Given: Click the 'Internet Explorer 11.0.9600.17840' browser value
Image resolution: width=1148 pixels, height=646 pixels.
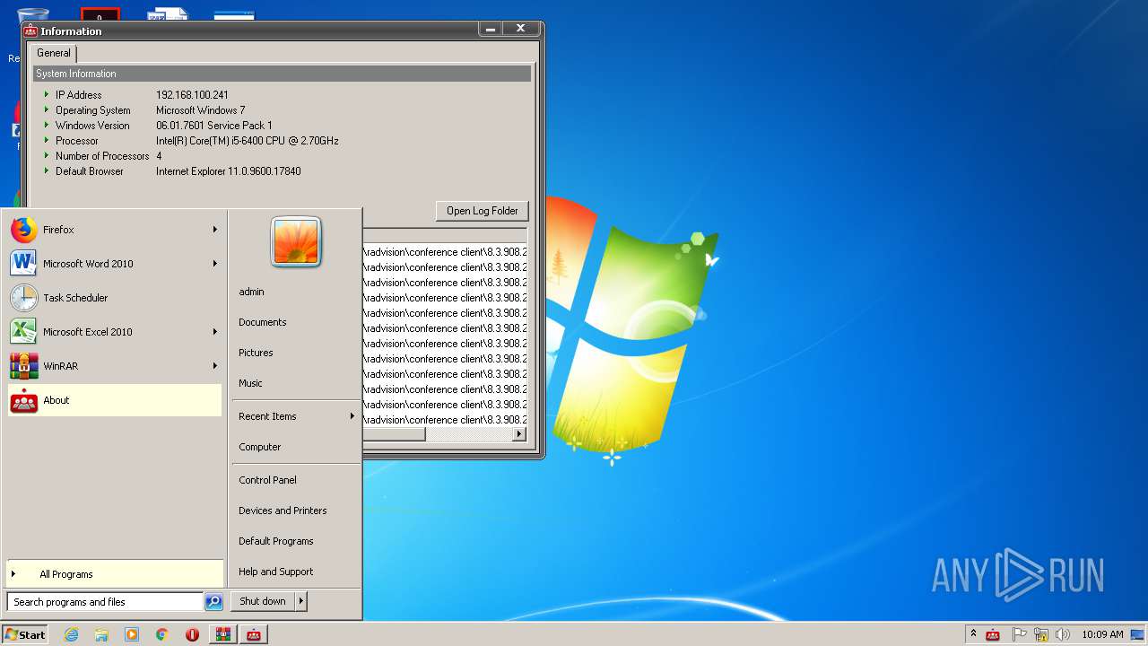Looking at the screenshot, I should pyautogui.click(x=229, y=171).
